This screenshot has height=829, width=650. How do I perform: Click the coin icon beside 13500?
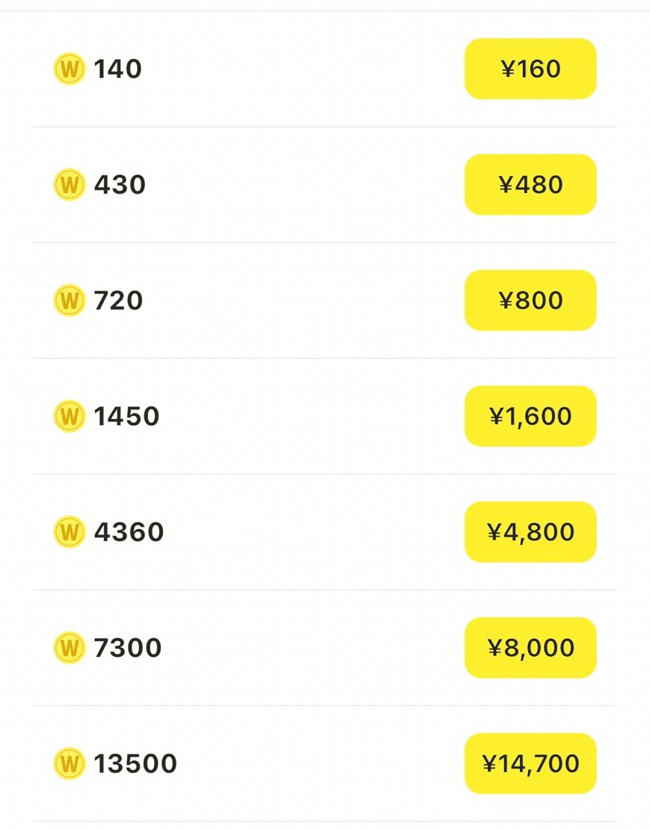tap(70, 764)
